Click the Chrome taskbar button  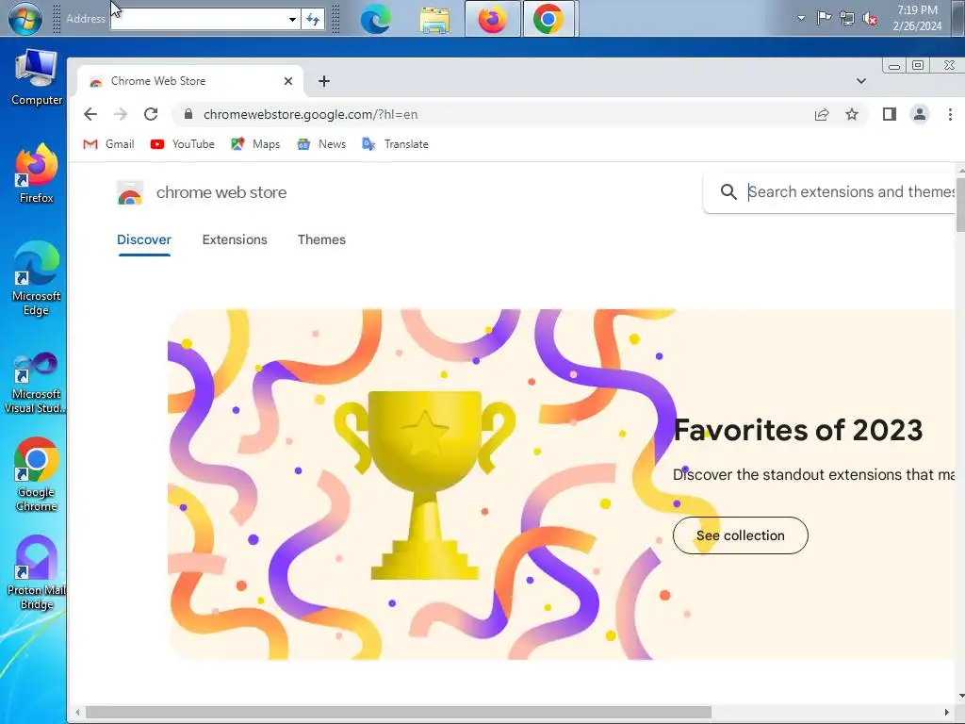tap(549, 19)
